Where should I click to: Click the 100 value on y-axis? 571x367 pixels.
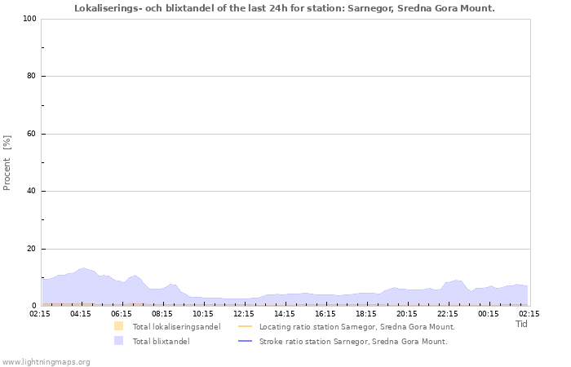tap(28, 19)
